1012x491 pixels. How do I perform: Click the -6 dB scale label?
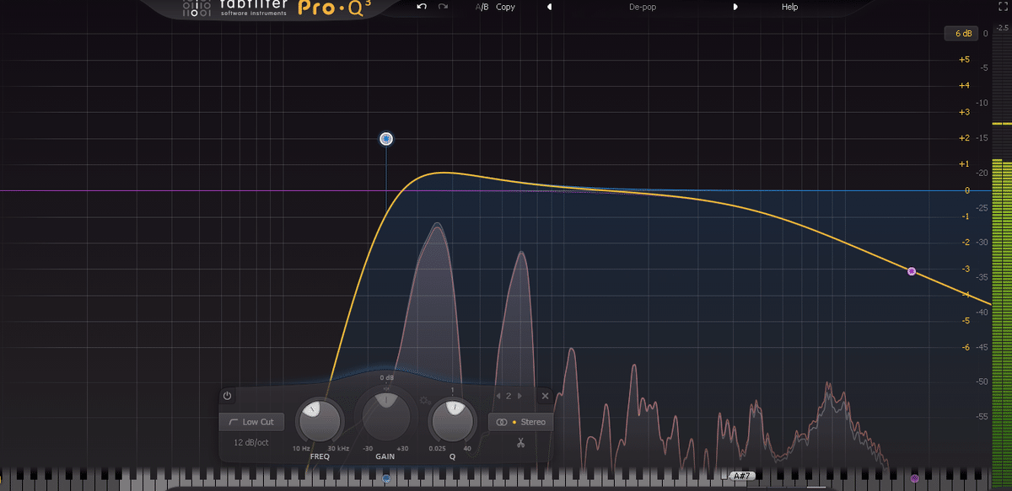tap(965, 347)
